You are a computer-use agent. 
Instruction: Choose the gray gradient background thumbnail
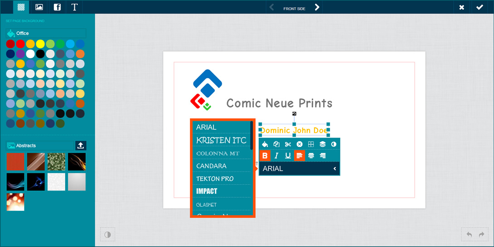click(77, 182)
